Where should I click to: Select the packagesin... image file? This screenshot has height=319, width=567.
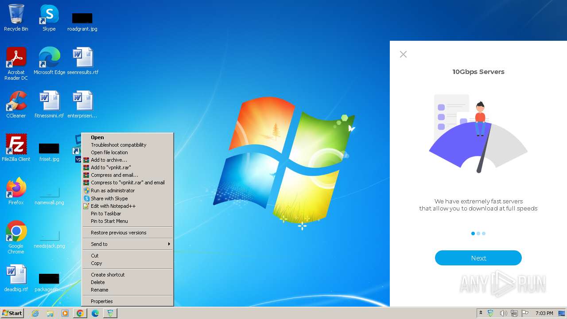coord(49,283)
